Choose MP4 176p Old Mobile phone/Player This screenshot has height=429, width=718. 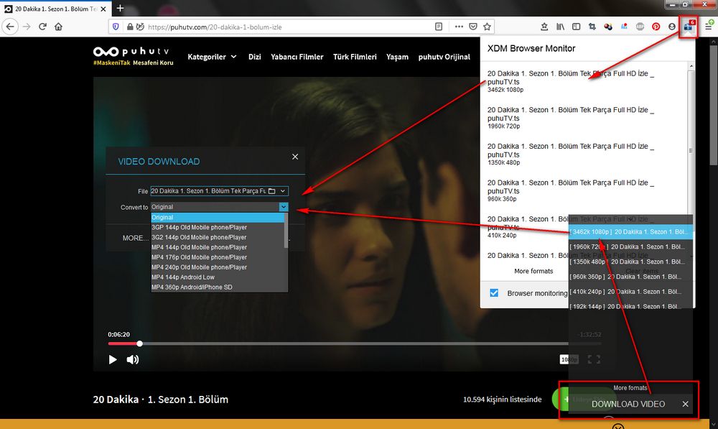point(218,257)
